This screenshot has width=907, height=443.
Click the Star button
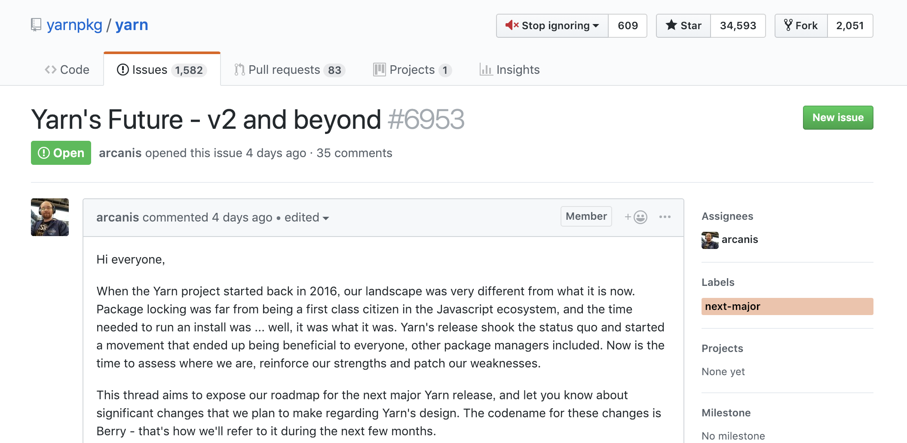[x=683, y=26]
